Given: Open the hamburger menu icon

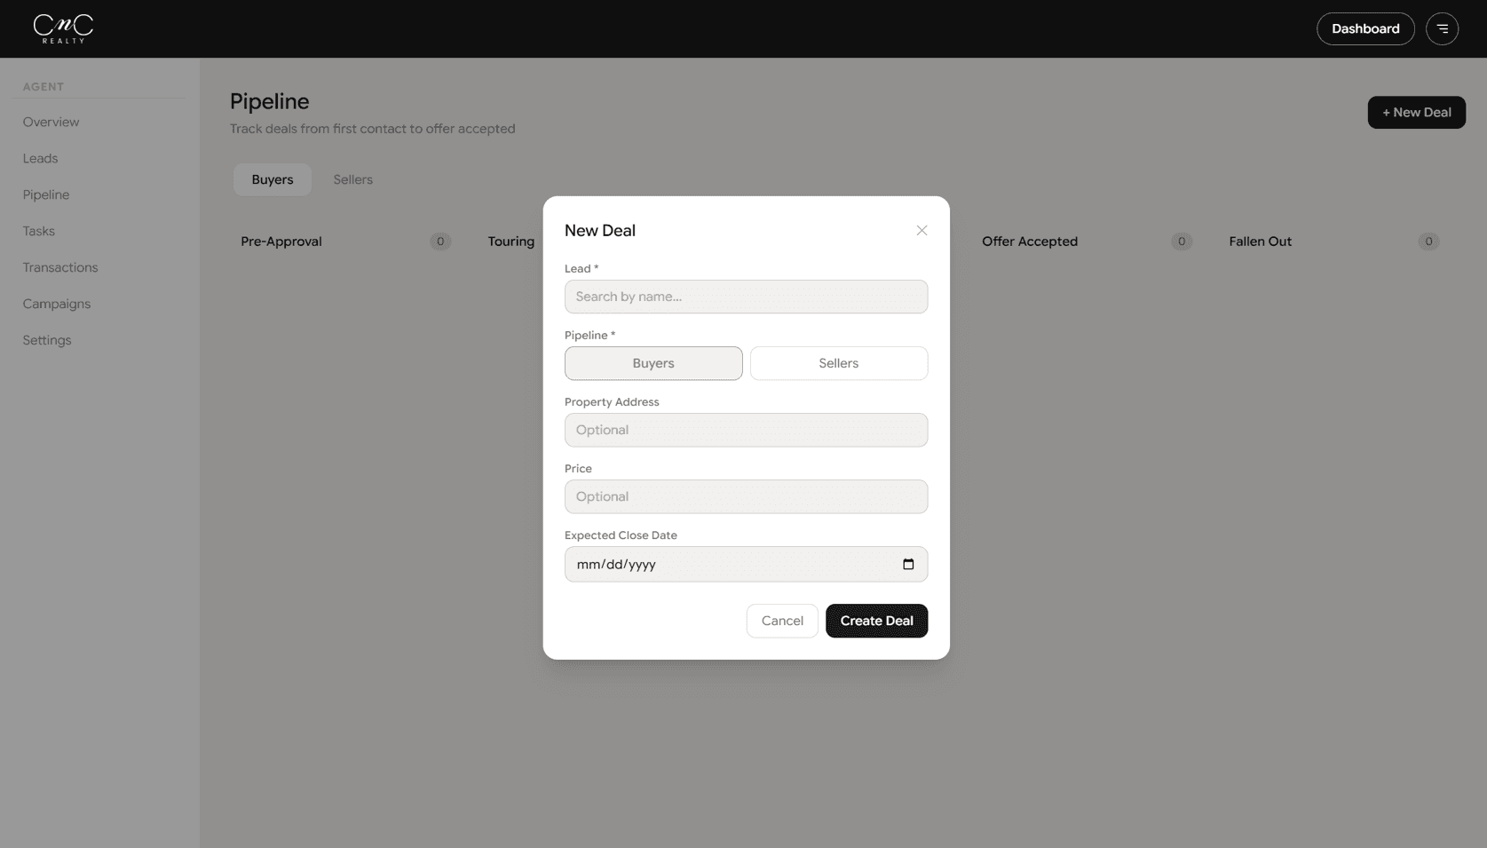Looking at the screenshot, I should (x=1442, y=28).
